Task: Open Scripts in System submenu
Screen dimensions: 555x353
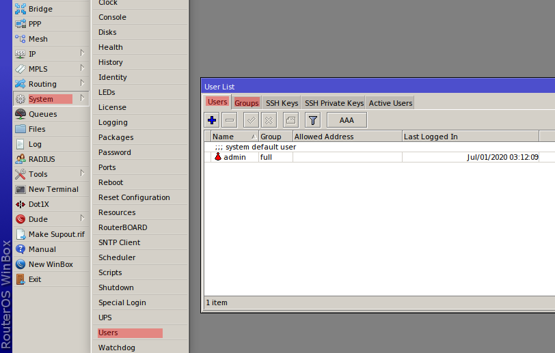Action: click(140, 272)
